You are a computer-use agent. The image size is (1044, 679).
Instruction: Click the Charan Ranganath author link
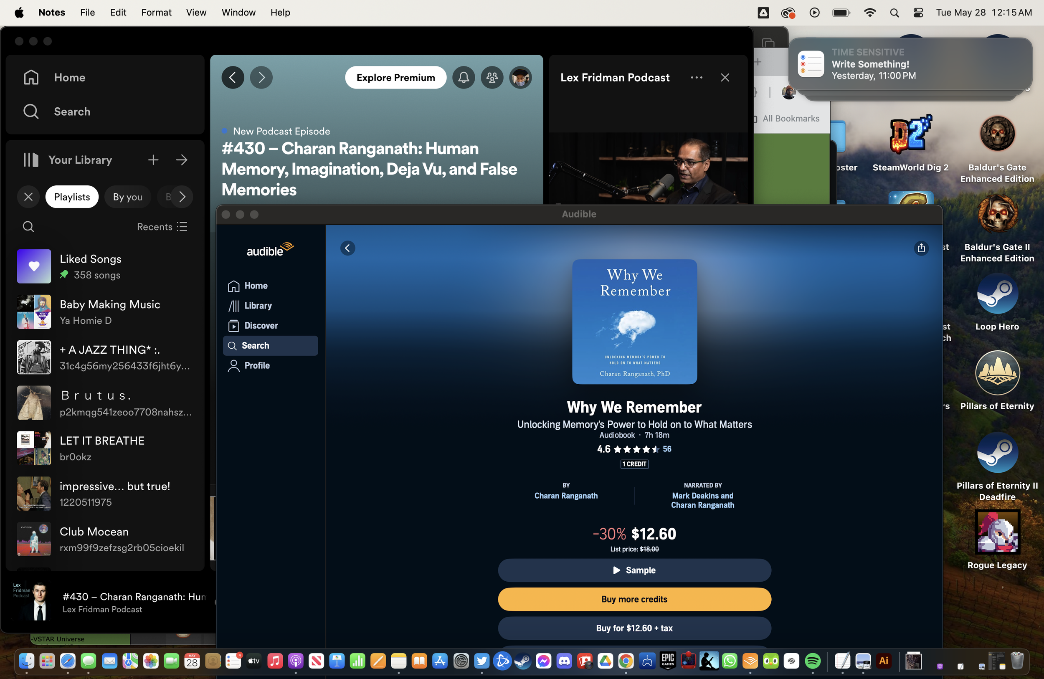point(566,496)
